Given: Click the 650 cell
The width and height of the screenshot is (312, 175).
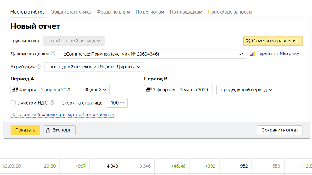Looking at the screenshot, I should pyautogui.click(x=268, y=166).
